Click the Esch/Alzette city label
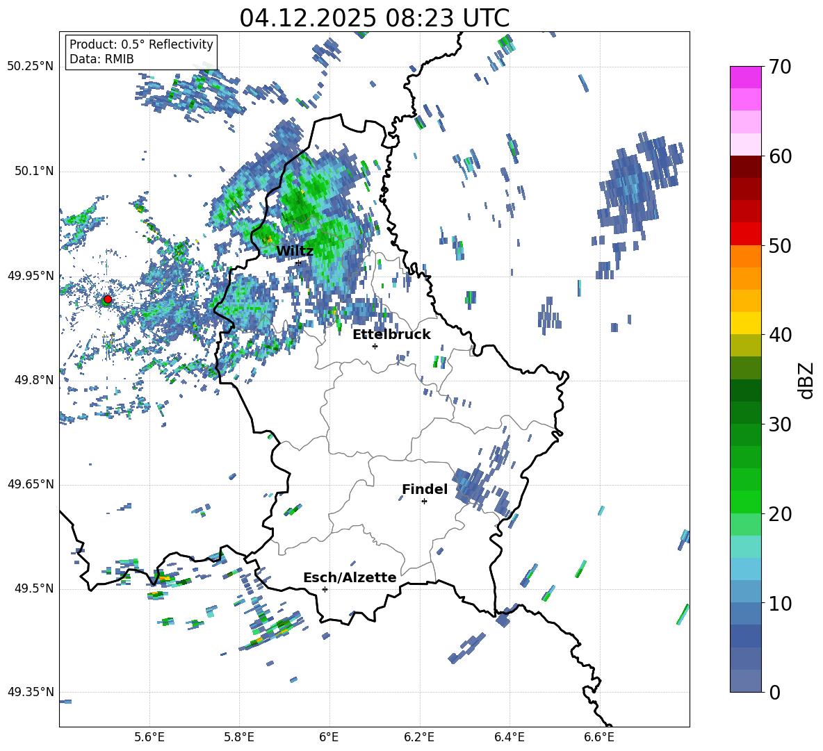Screen dimensions: 823x751 point(350,577)
